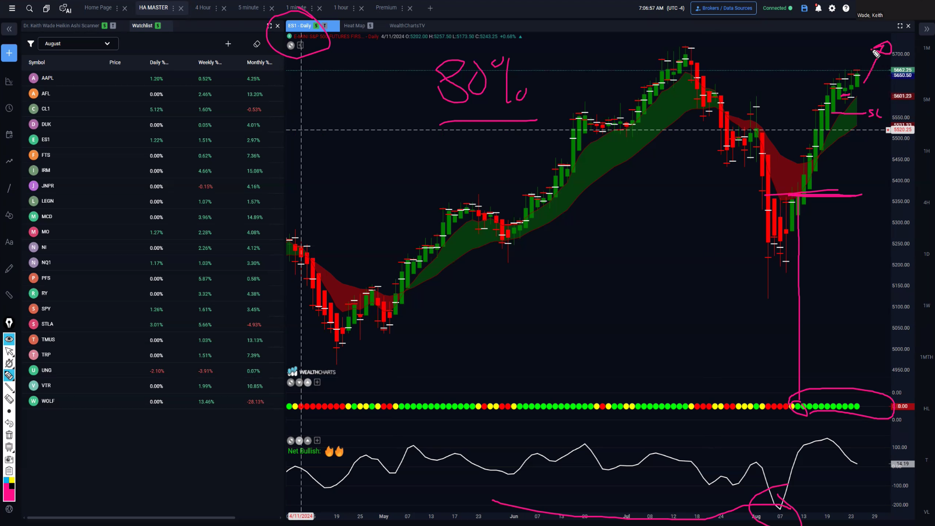This screenshot has height=526, width=935.
Task: Select the arrow pointer in annotation toolbar
Action: click(x=9, y=351)
